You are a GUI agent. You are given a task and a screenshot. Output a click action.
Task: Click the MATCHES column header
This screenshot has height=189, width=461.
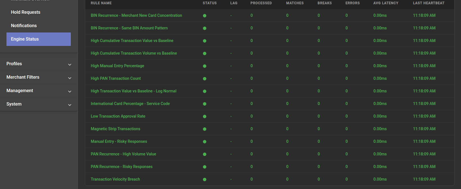click(295, 3)
